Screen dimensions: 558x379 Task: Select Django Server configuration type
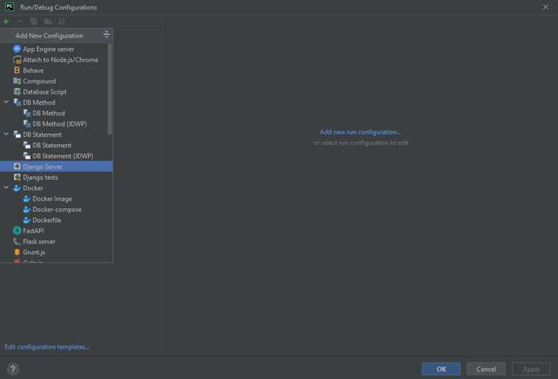tap(57, 166)
